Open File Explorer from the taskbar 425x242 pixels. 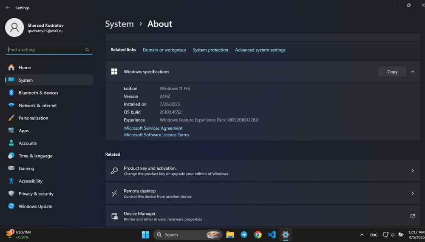[x=230, y=235]
